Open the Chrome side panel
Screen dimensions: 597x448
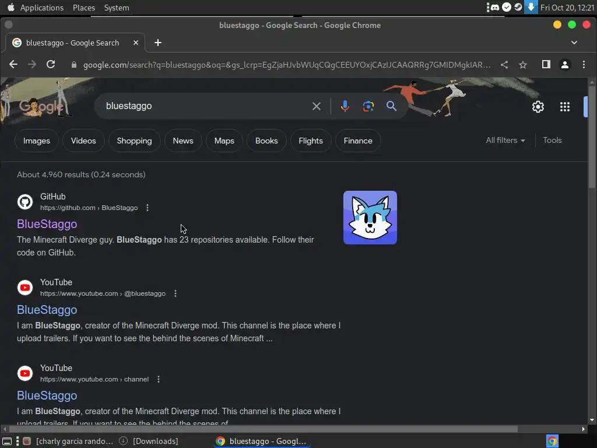pos(546,64)
